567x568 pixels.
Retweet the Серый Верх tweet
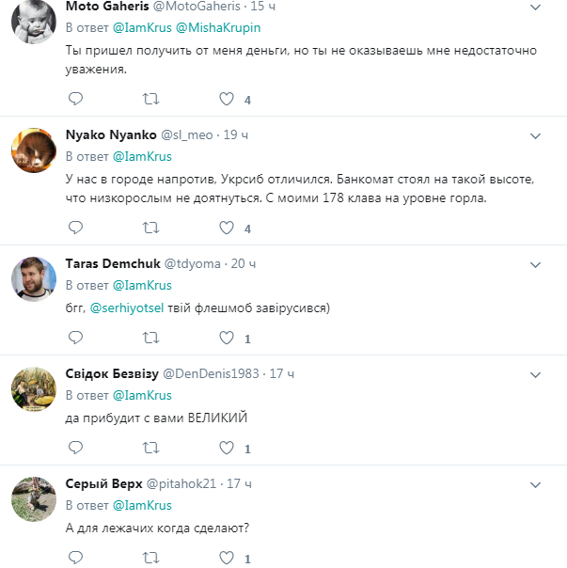pos(150,558)
